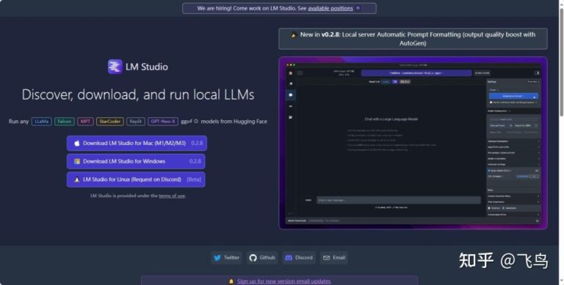564x285 pixels.
Task: Click the LM Studio logo icon
Action: (x=115, y=67)
